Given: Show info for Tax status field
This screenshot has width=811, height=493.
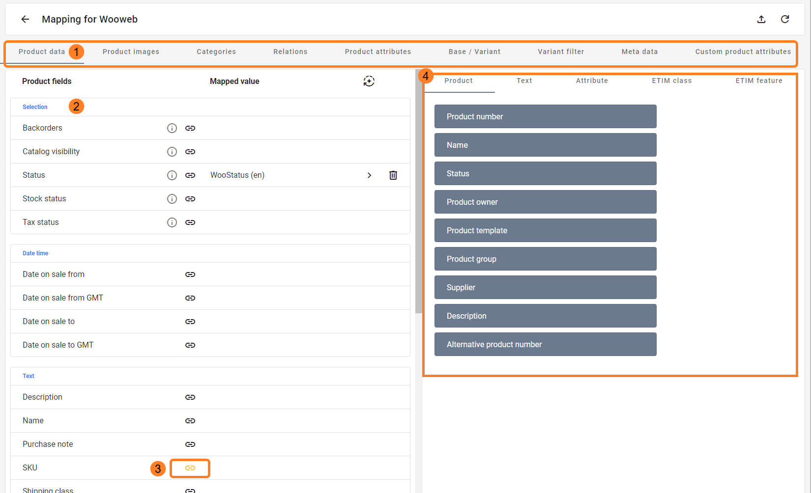Looking at the screenshot, I should pos(172,222).
